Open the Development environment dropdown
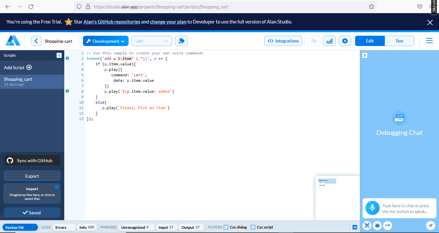Viewport: 439px width, 233px height. pos(106,41)
